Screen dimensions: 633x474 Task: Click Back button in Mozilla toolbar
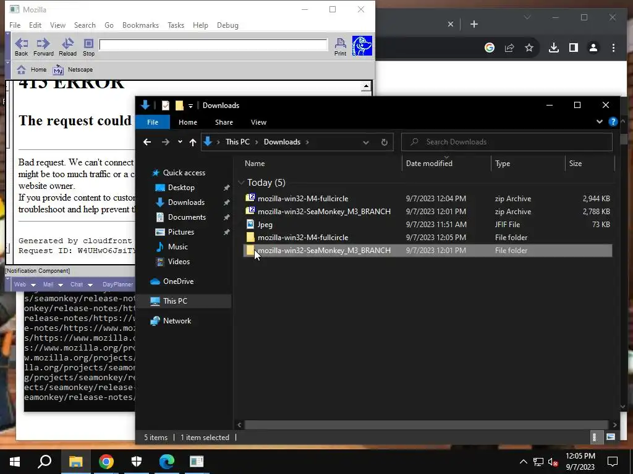coord(22,47)
